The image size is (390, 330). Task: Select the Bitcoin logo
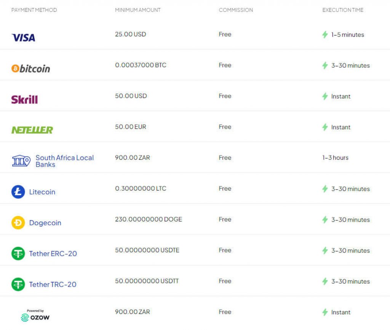30,69
